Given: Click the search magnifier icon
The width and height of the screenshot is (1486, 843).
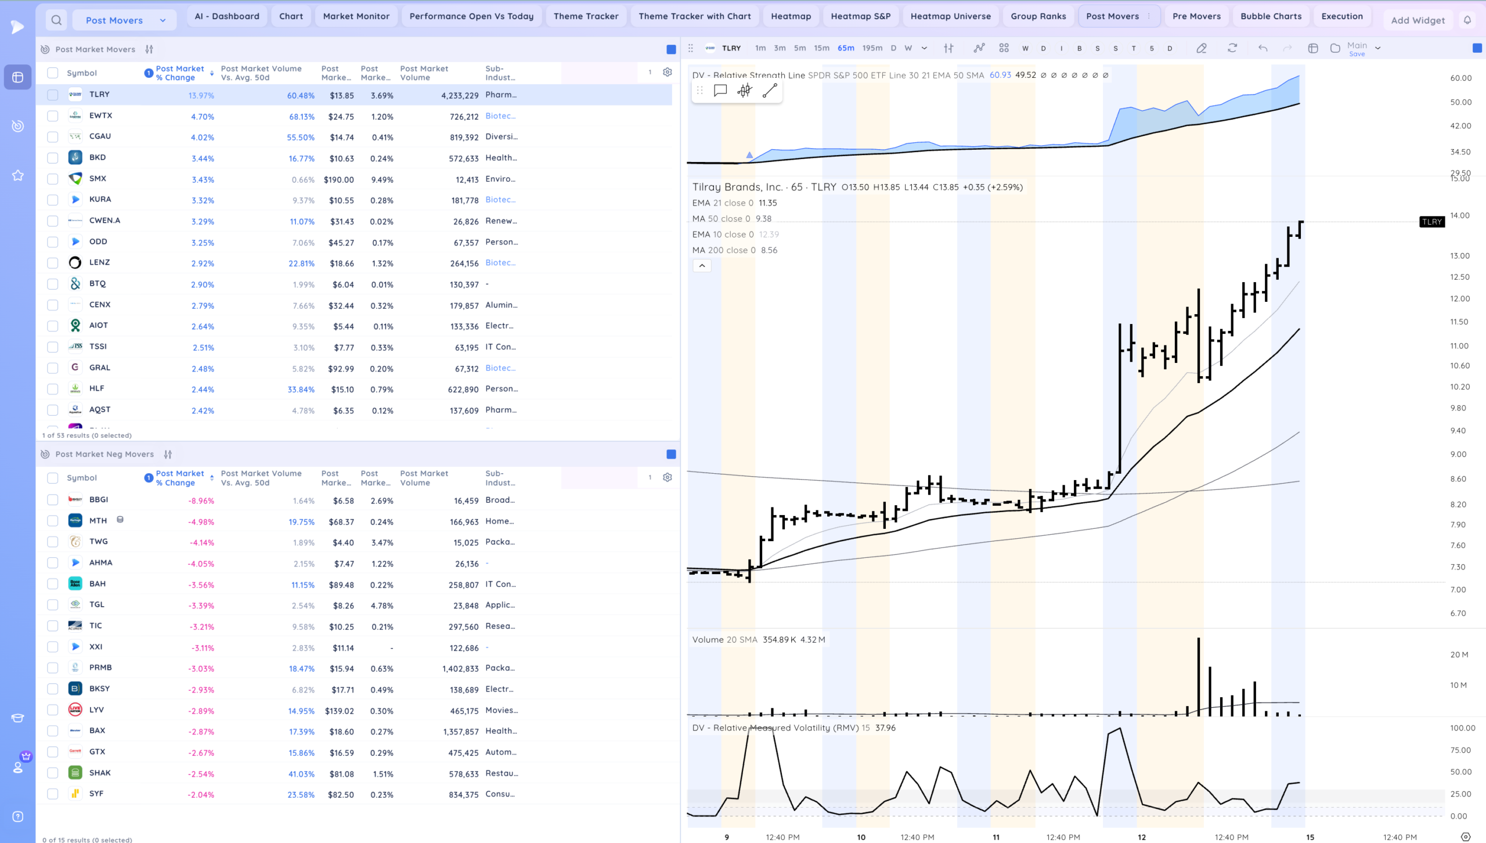Looking at the screenshot, I should tap(56, 20).
